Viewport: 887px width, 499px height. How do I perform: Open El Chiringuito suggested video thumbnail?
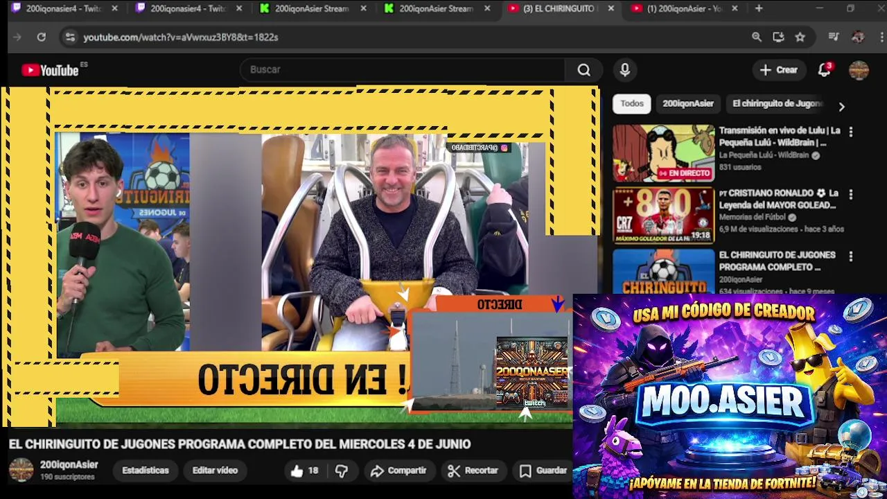click(x=663, y=271)
